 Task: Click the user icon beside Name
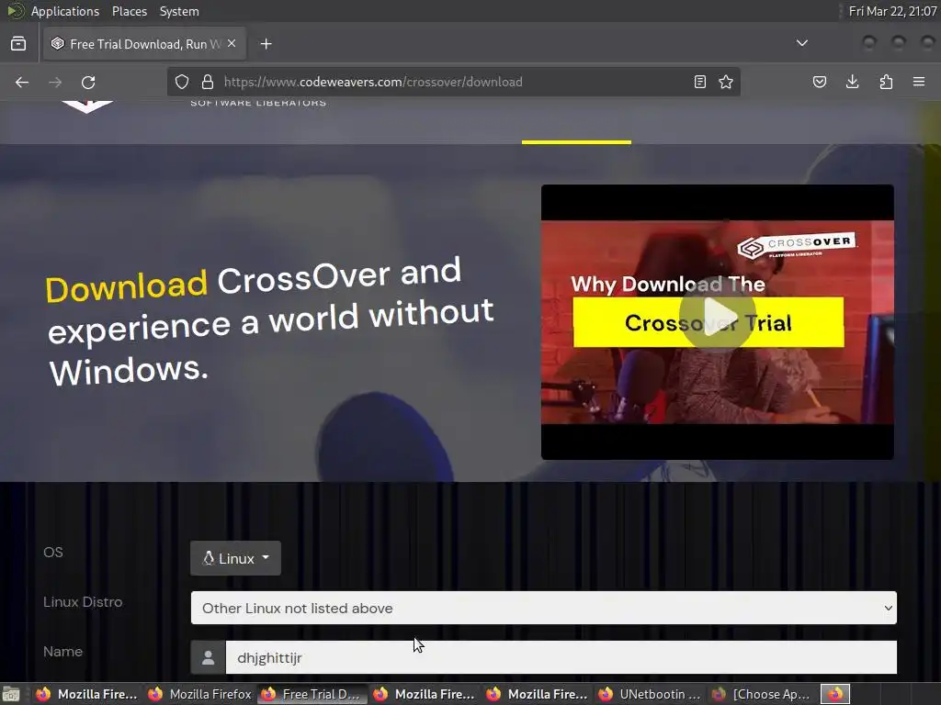click(x=209, y=657)
